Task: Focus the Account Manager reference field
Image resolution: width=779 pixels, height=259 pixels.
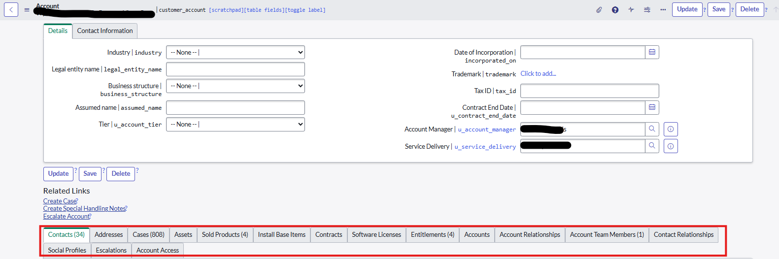Action: point(583,129)
